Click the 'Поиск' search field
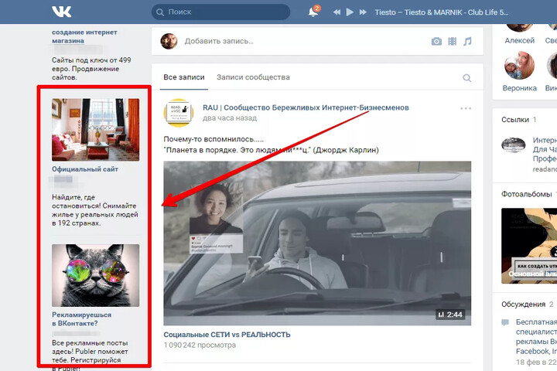 pos(220,12)
